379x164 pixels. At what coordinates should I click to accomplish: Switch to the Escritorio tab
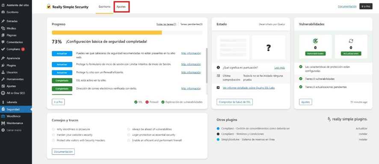(104, 7)
